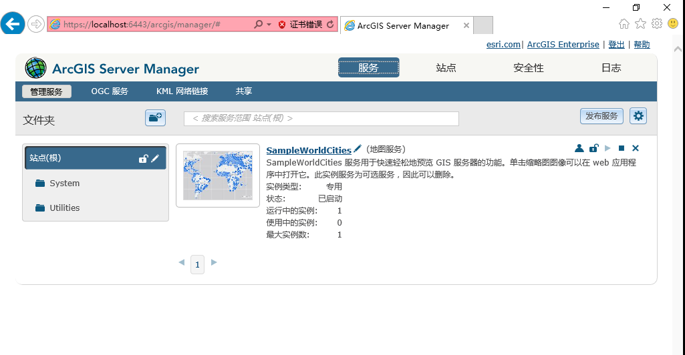Open the 共享 sub-tab
Screen dimensions: 685x355
pos(244,91)
